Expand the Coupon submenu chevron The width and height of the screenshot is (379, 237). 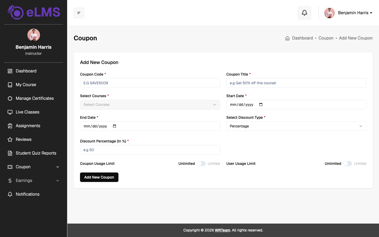pyautogui.click(x=58, y=167)
